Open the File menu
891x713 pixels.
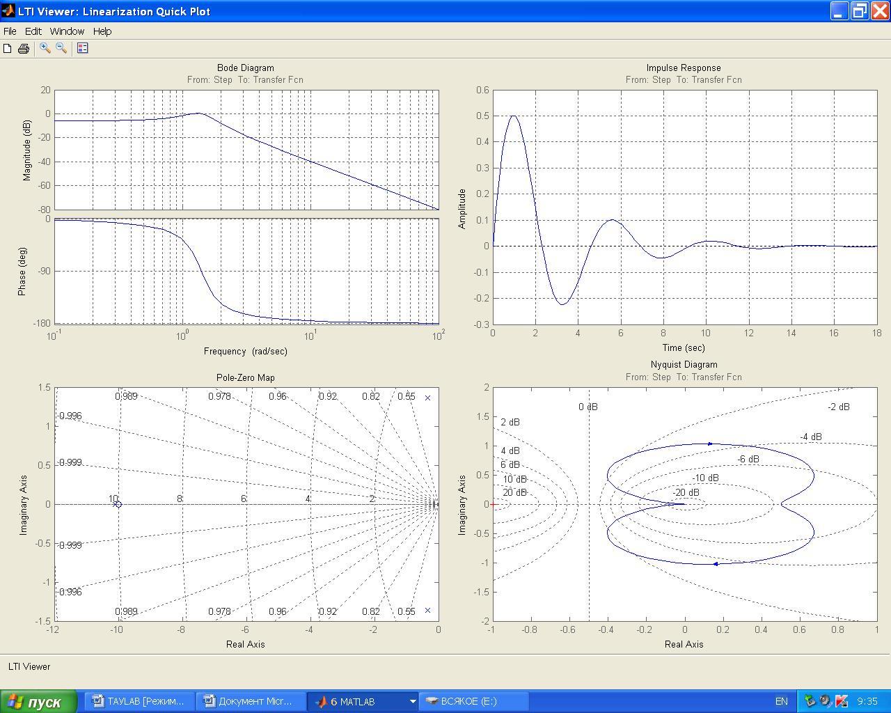click(10, 31)
